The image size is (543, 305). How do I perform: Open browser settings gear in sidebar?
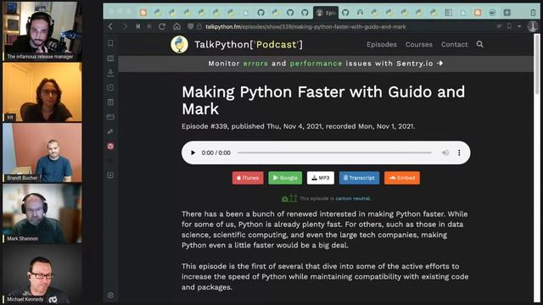110,295
